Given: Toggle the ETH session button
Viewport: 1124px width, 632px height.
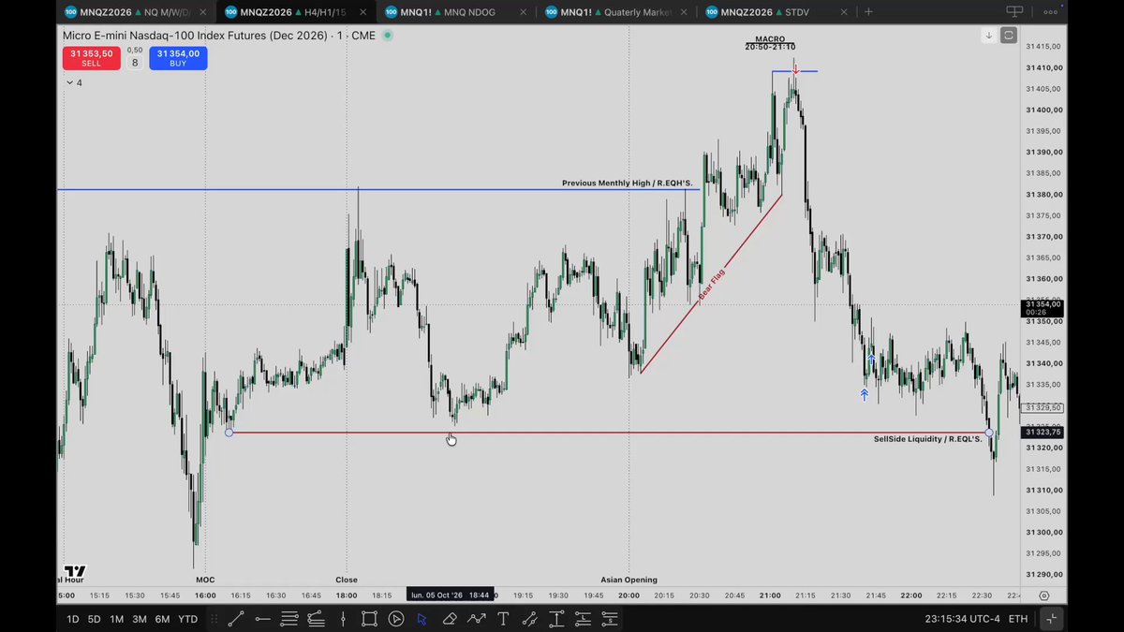Looking at the screenshot, I should tap(1017, 619).
